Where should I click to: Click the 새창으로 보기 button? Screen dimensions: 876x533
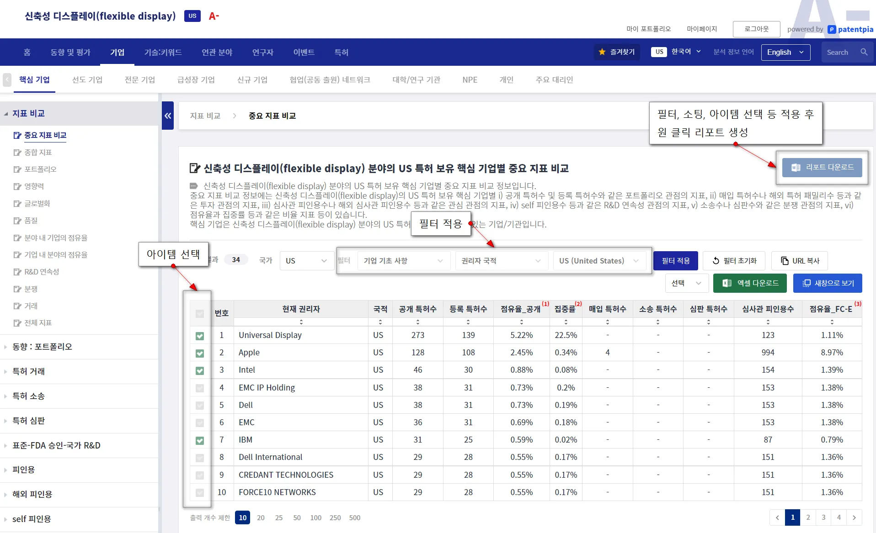pyautogui.click(x=828, y=283)
